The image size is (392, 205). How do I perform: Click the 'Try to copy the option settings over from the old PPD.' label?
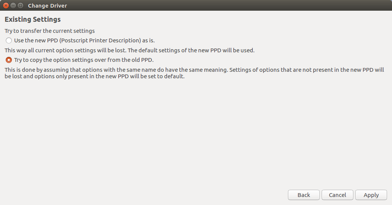point(84,60)
